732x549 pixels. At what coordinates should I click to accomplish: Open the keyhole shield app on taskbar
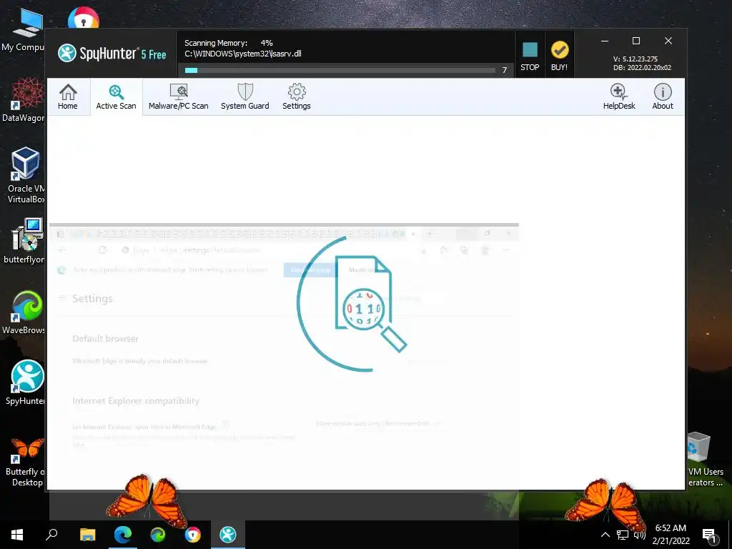[x=192, y=535]
